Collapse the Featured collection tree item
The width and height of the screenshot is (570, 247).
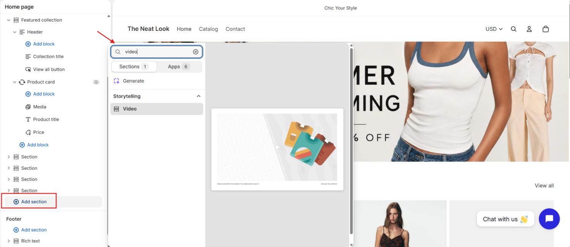[x=9, y=20]
